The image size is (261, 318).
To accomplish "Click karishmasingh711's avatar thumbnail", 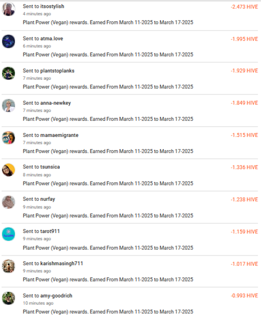I will click(x=8, y=266).
